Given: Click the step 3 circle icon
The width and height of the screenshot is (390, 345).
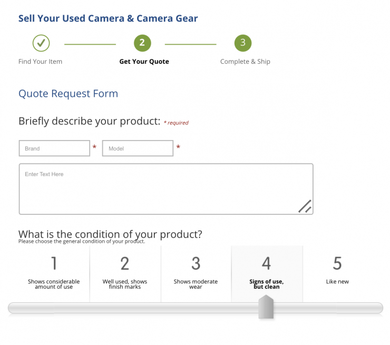Looking at the screenshot, I should click(x=242, y=43).
